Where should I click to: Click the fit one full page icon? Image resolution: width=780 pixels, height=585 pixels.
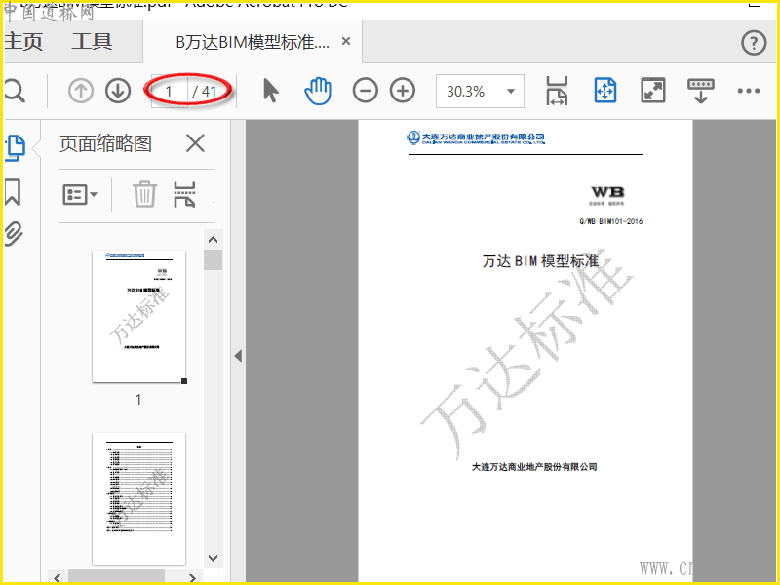[x=604, y=91]
